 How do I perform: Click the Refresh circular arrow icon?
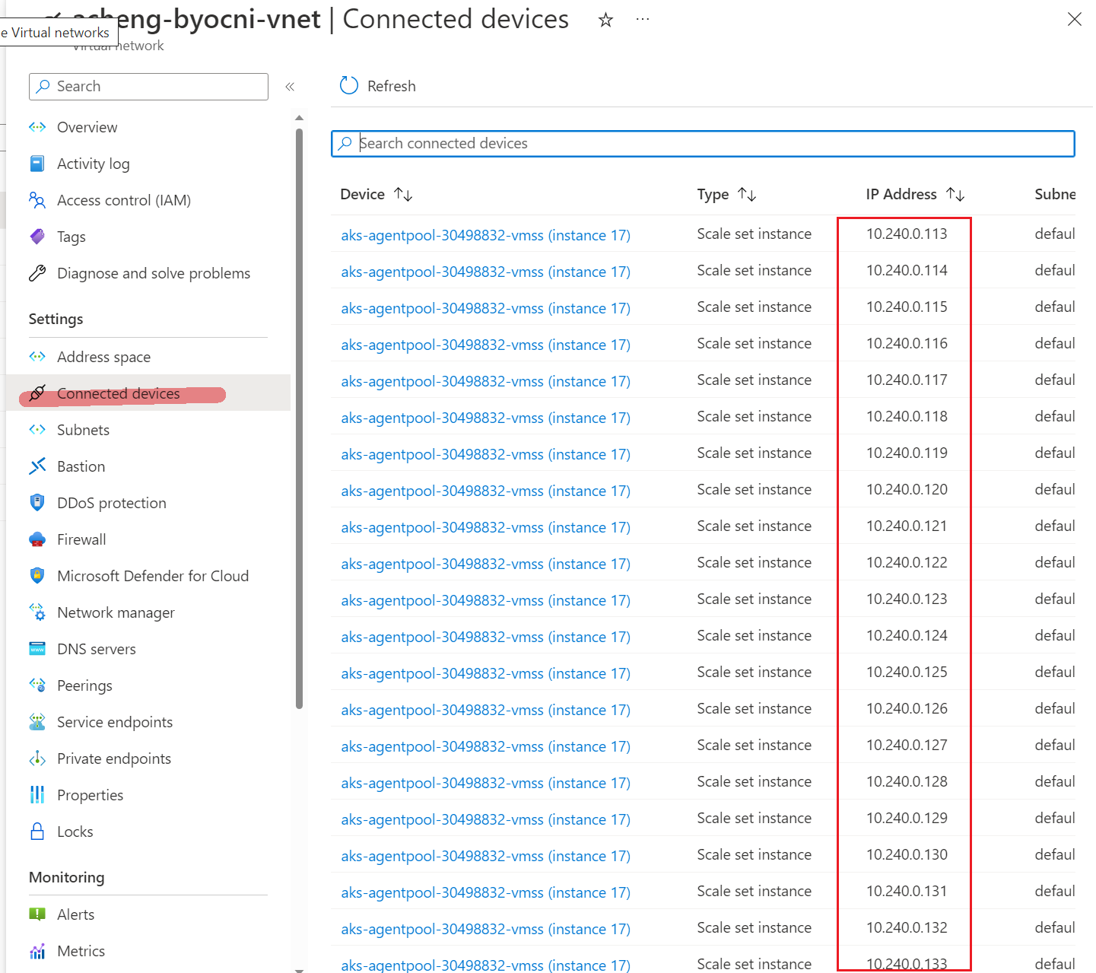pos(349,86)
